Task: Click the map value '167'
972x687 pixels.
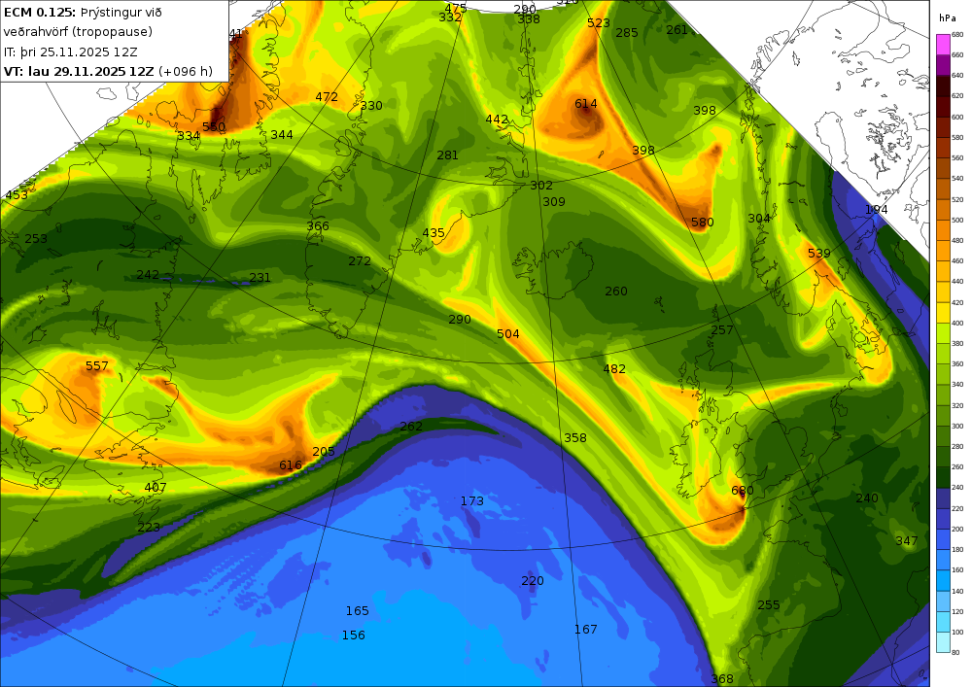Action: [x=586, y=630]
